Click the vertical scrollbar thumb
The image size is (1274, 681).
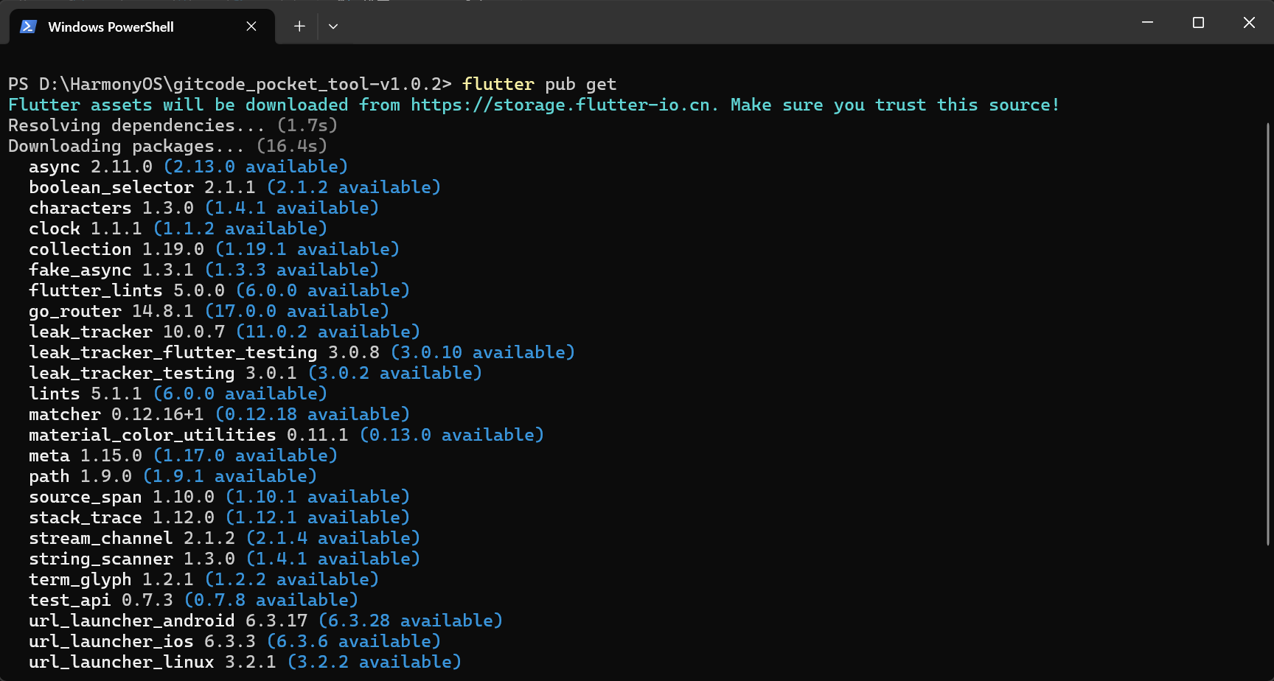[x=1268, y=332]
